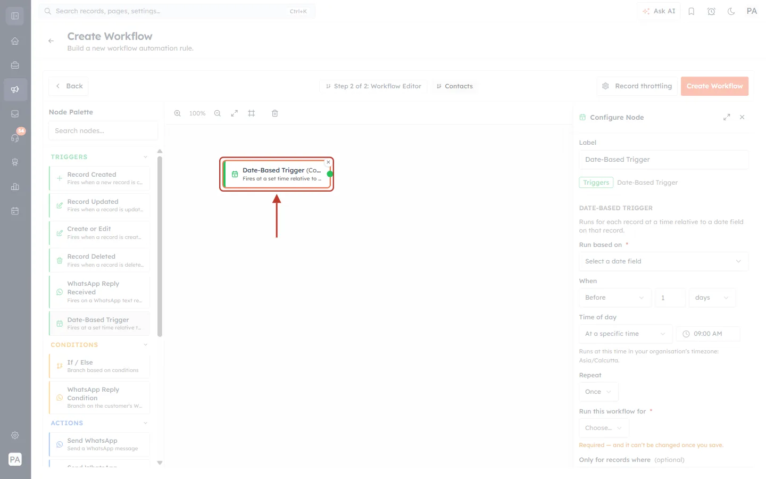Click the 09:00 AM time field
The height and width of the screenshot is (479, 766).
(x=708, y=334)
